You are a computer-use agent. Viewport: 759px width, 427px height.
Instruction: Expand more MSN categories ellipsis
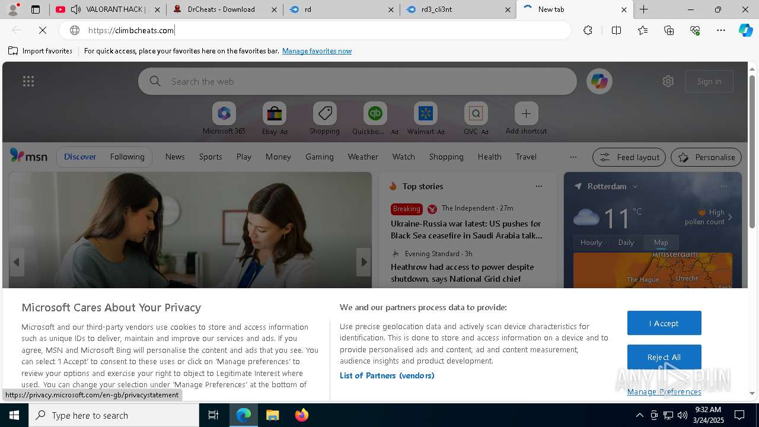coord(573,157)
